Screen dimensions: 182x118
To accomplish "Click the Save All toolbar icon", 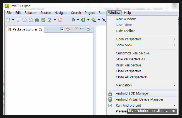I will click(24, 20).
